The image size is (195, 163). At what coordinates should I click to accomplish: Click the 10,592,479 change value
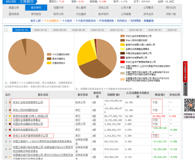(x=159, y=116)
